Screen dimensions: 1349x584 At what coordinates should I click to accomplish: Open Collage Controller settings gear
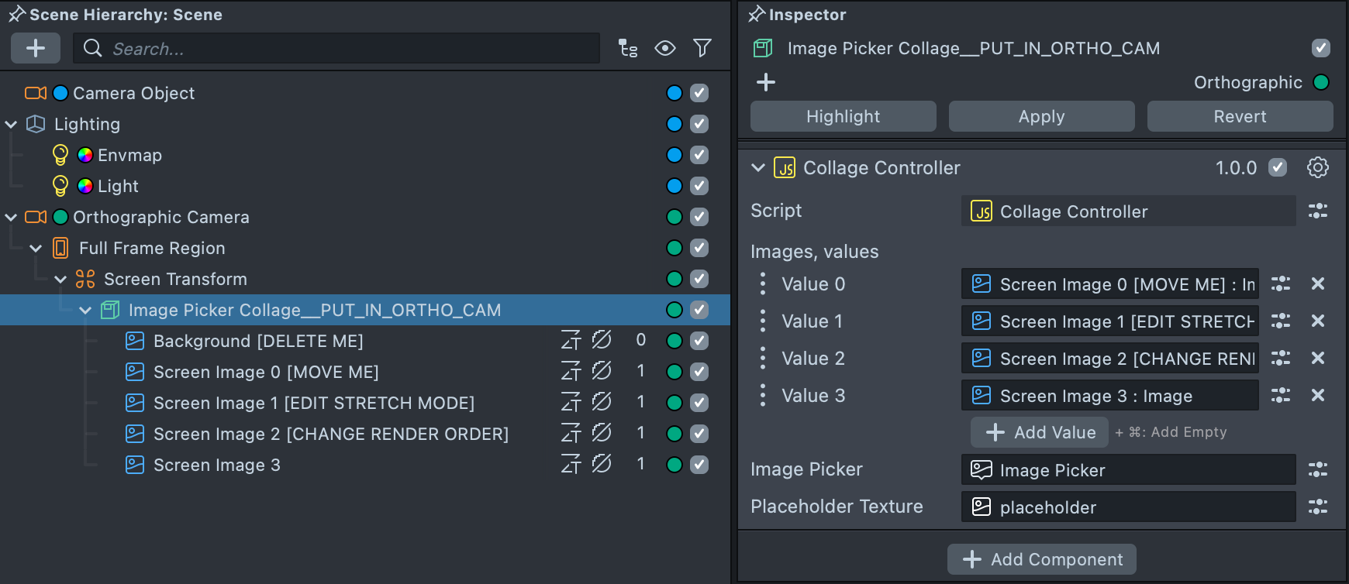coord(1317,167)
